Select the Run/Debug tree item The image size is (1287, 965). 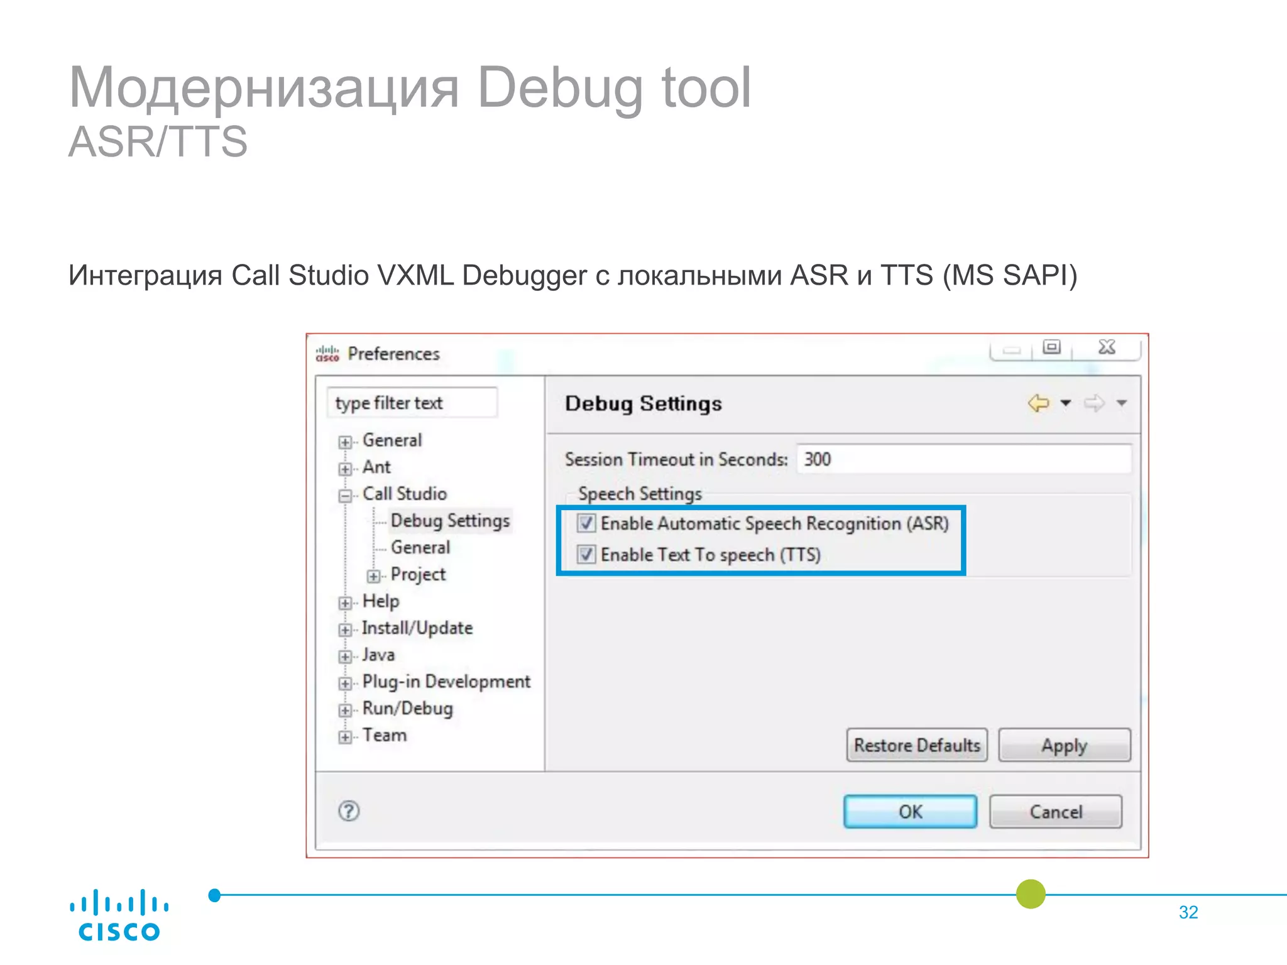tap(407, 709)
